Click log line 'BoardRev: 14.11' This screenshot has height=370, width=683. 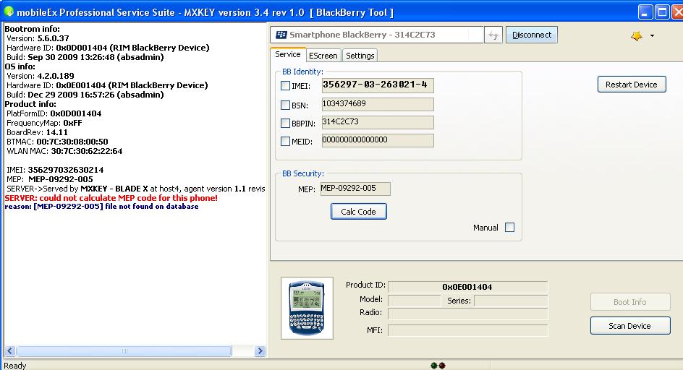37,132
